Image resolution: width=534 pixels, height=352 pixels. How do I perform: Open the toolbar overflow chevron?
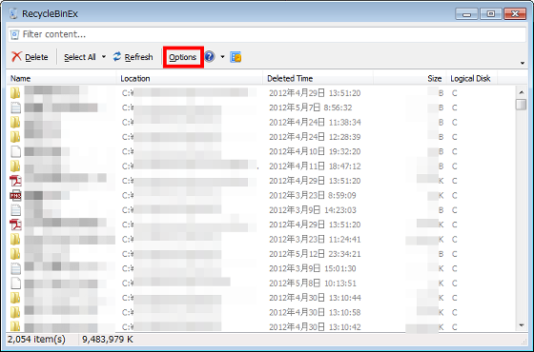coord(523,63)
